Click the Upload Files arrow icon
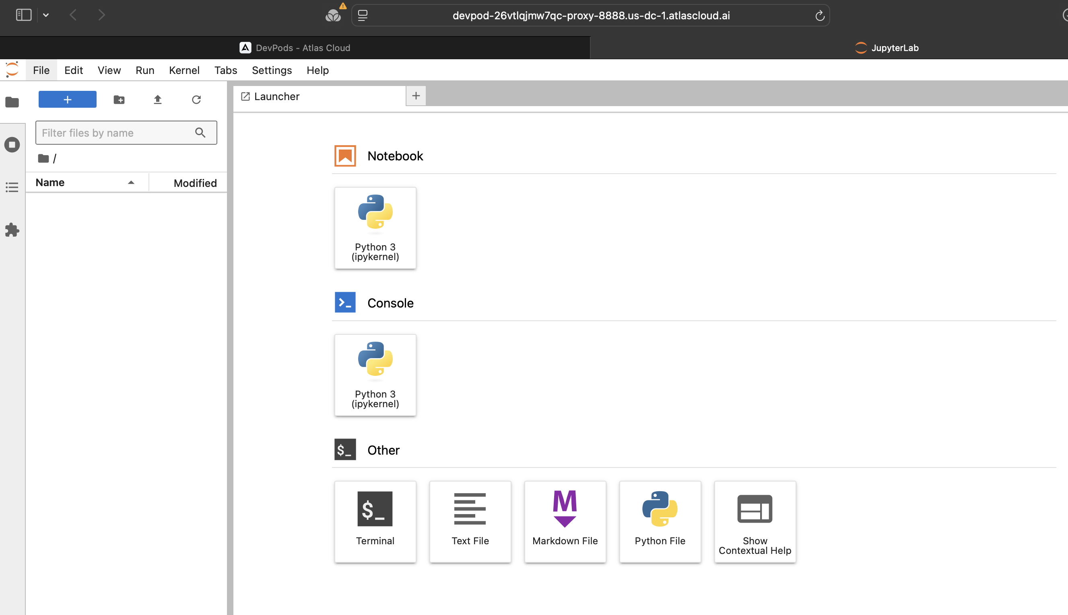 tap(158, 100)
